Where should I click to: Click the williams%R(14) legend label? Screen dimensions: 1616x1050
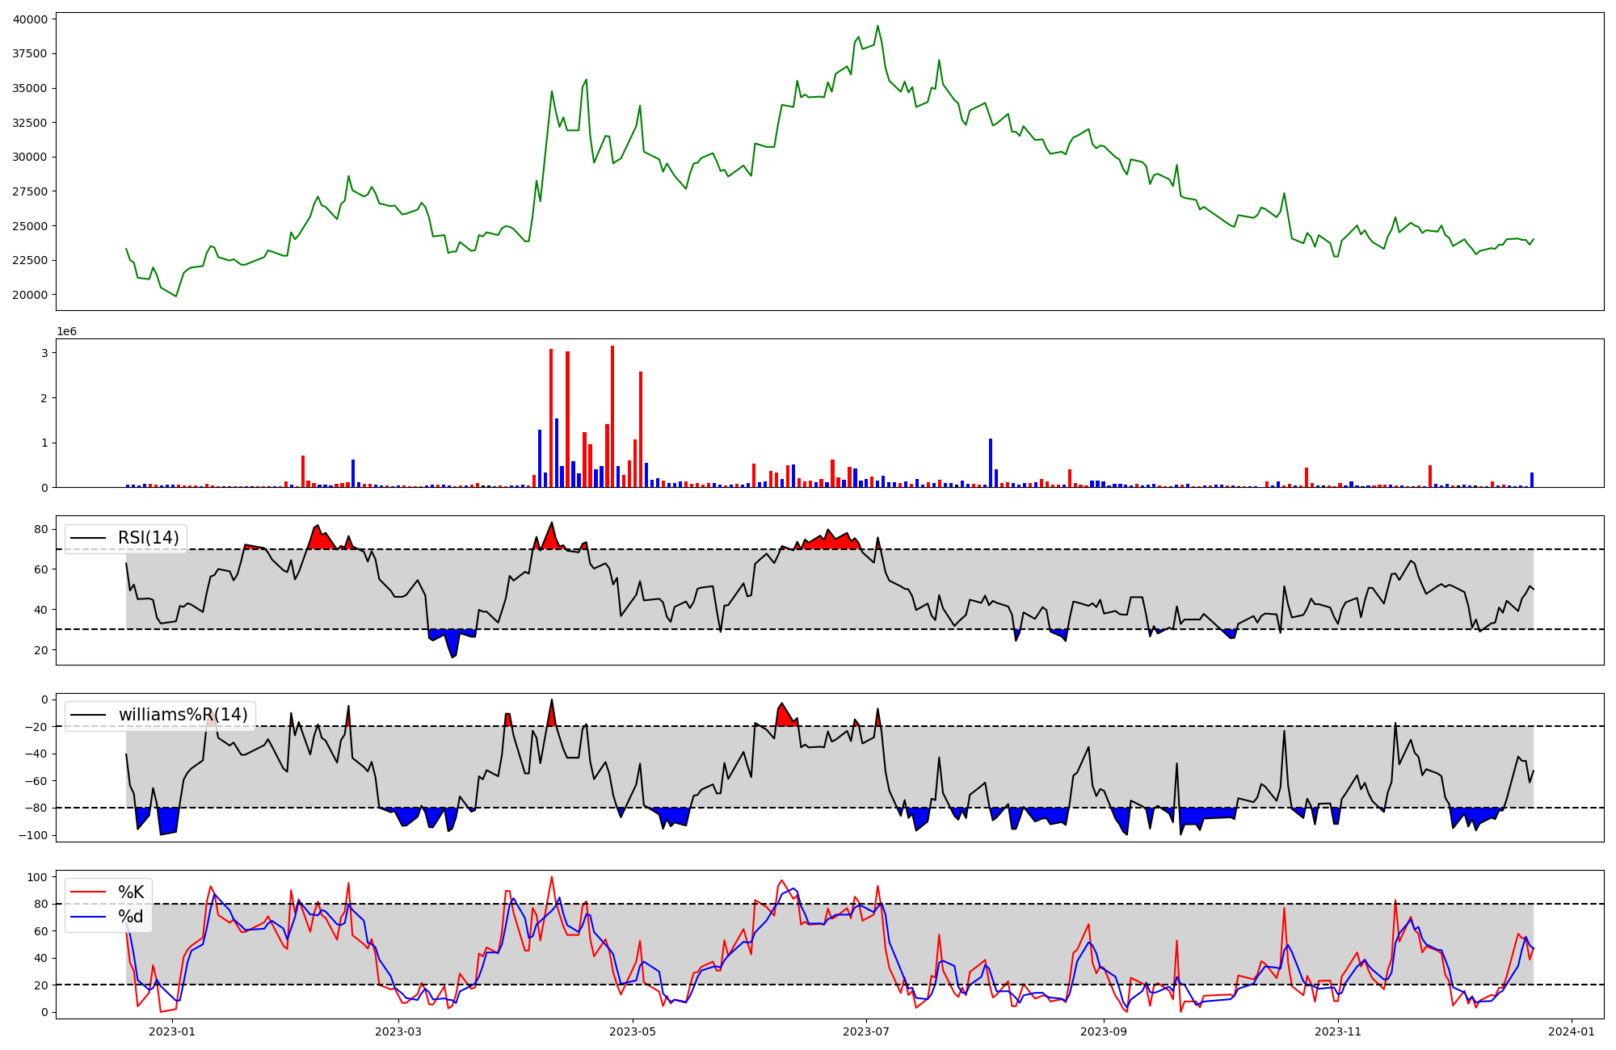point(183,715)
